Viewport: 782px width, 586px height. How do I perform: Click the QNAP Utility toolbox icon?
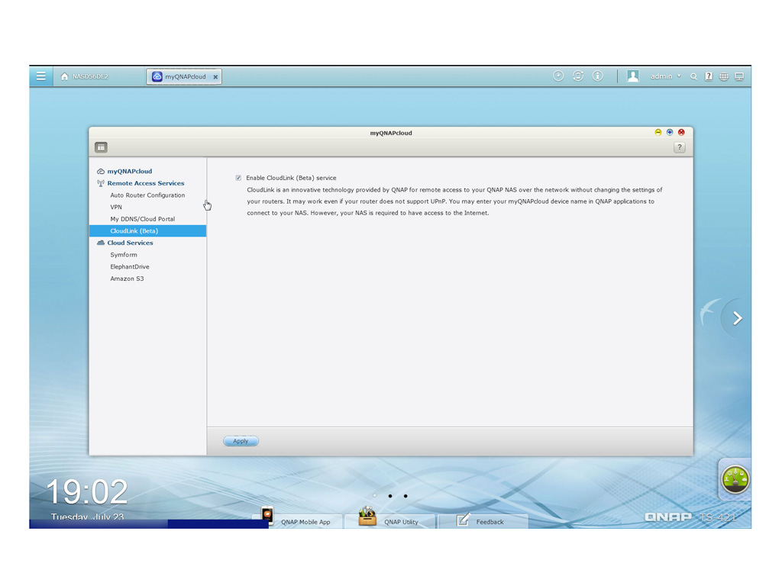pyautogui.click(x=367, y=517)
